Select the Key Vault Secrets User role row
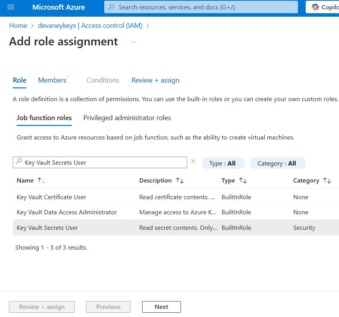 [x=176, y=227]
